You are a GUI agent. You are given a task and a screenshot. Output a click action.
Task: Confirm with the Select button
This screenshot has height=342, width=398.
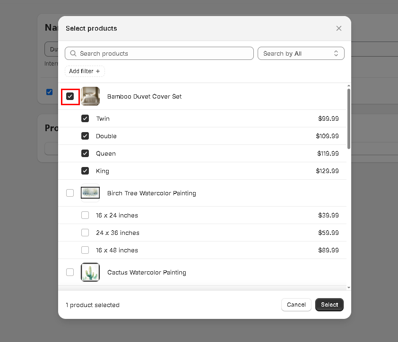point(329,305)
